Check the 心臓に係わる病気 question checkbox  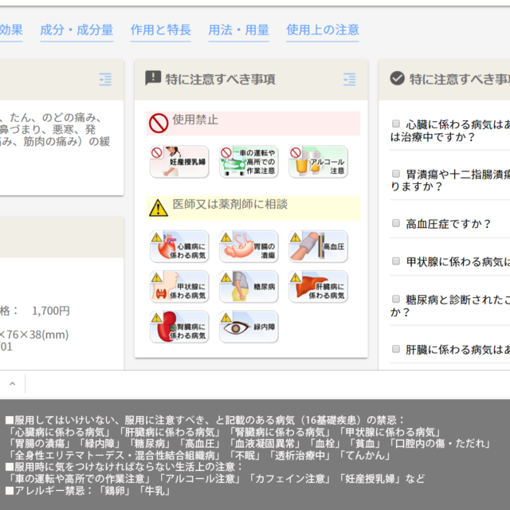point(396,124)
